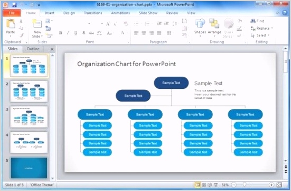Increase list indent level
291x191 pixels.
click(x=166, y=23)
